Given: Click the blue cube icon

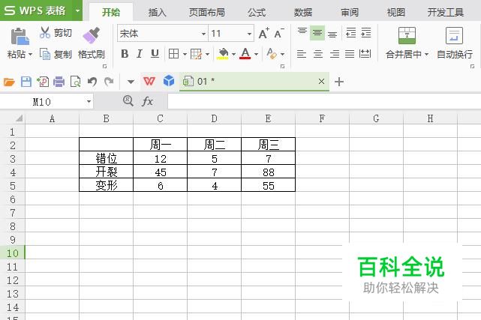Looking at the screenshot, I should 169,81.
